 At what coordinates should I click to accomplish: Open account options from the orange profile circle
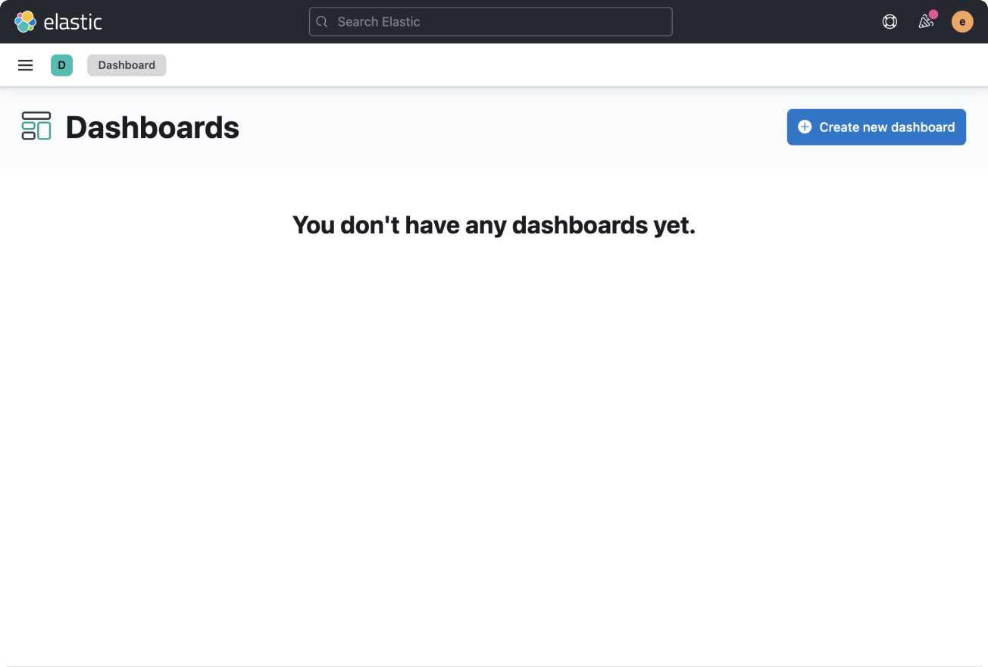962,21
